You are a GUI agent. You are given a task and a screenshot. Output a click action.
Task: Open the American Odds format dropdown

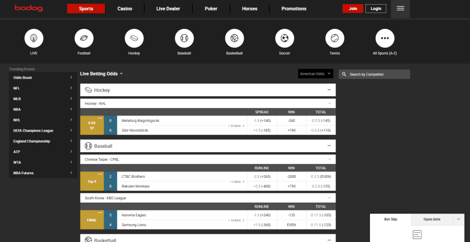coord(315,74)
